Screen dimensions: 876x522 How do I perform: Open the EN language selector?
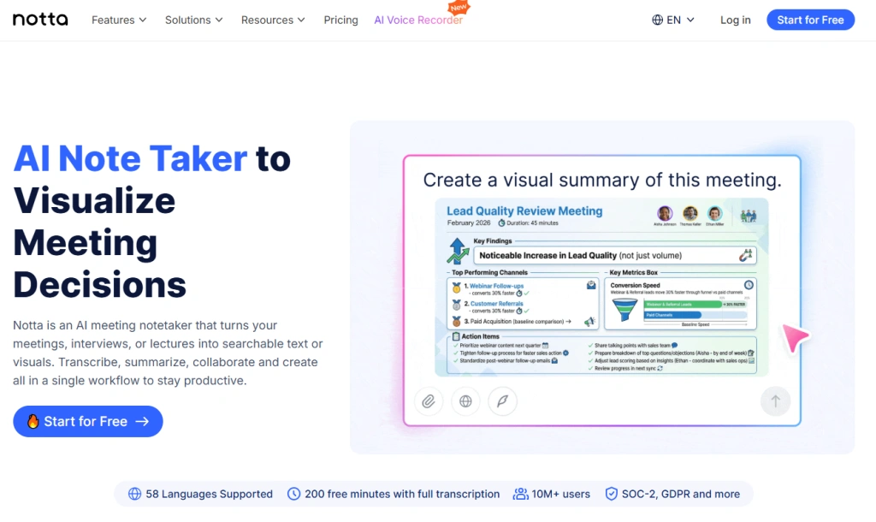click(672, 21)
